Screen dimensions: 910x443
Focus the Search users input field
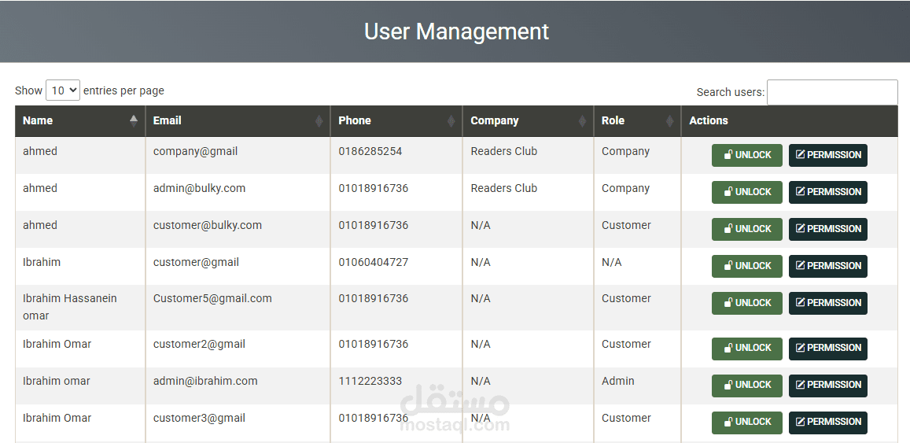click(832, 92)
